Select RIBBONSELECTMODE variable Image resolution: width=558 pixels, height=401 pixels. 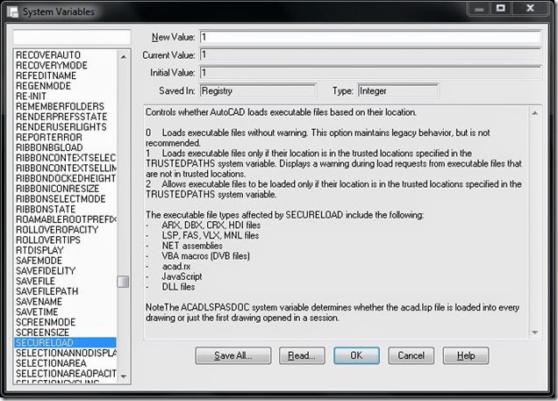pos(66,199)
